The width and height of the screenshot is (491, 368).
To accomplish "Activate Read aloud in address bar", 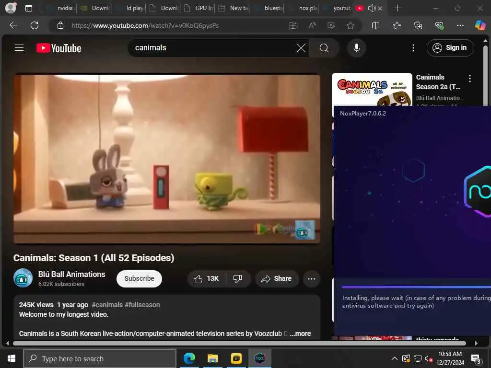I will click(312, 25).
